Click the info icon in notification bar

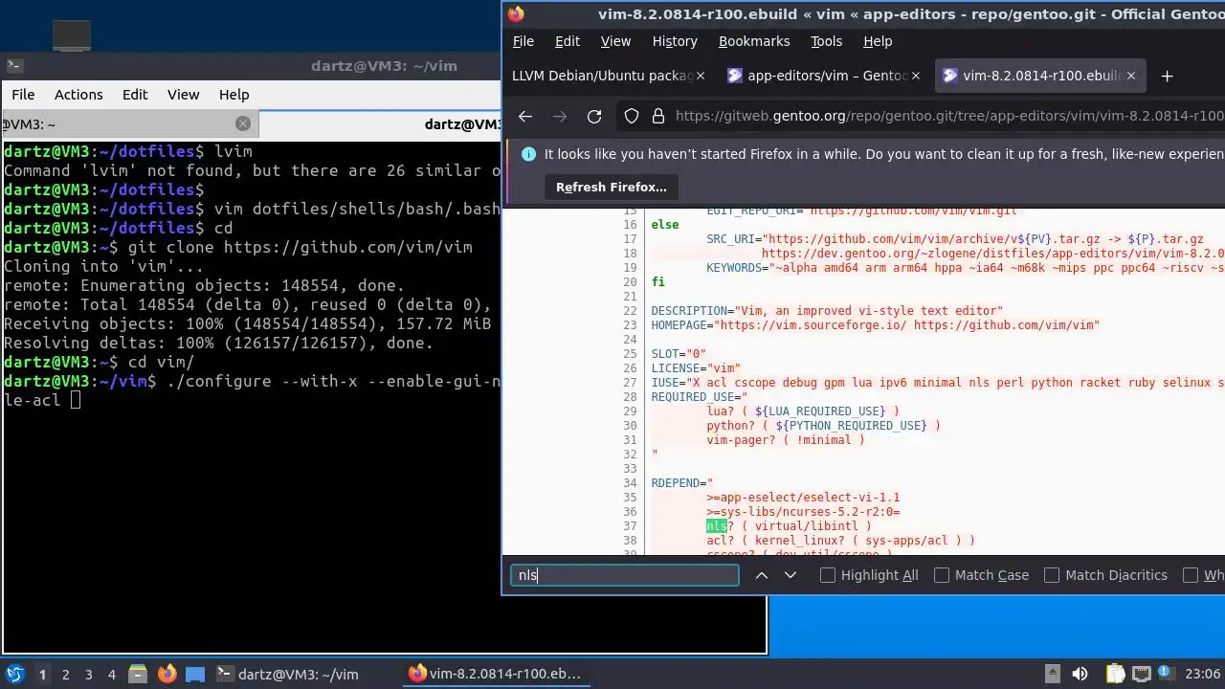[528, 154]
